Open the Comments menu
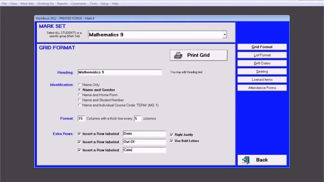 (x=78, y=4)
